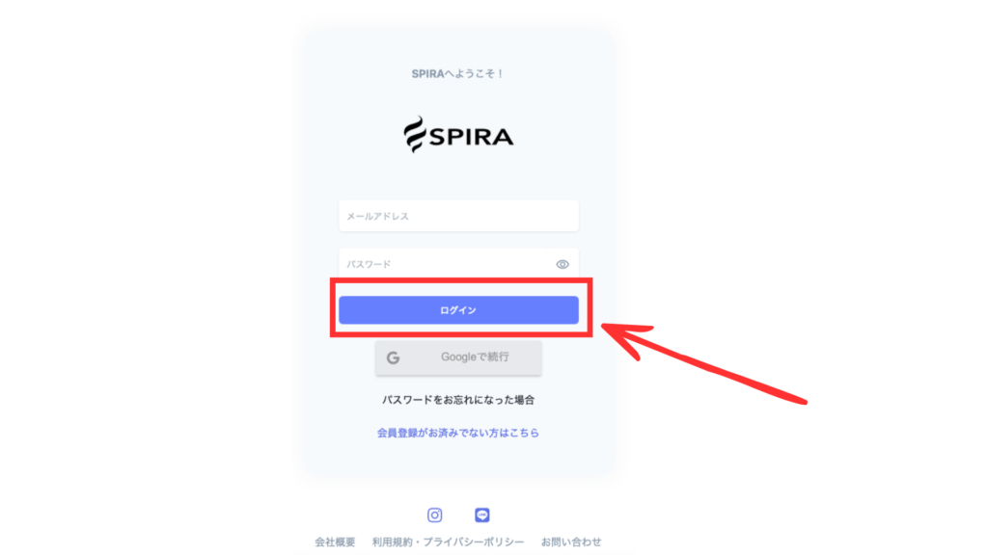The image size is (988, 555).
Task: Click the red arrow annotation
Action: pos(702,362)
